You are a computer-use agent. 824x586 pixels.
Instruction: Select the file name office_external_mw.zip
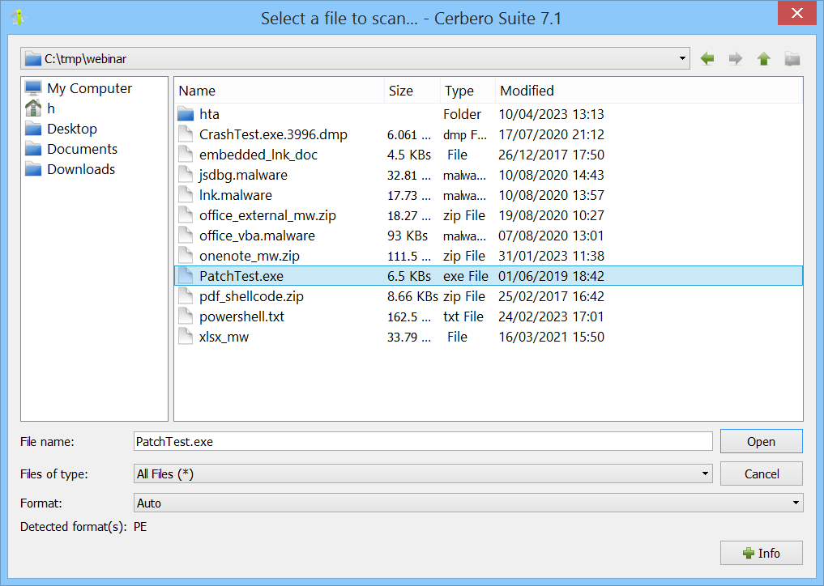coord(267,215)
